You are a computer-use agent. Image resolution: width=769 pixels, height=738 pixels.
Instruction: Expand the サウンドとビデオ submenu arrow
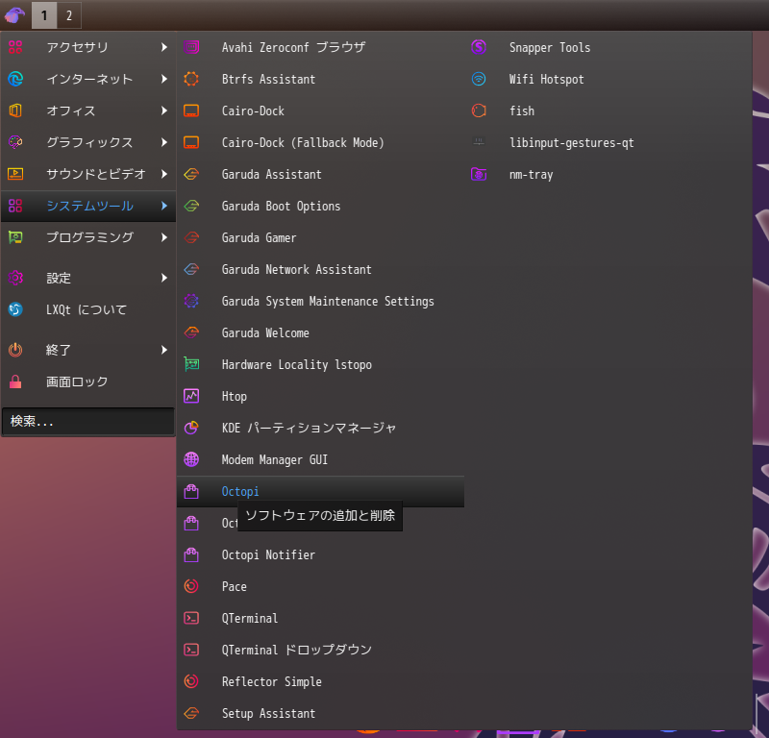[x=164, y=174]
